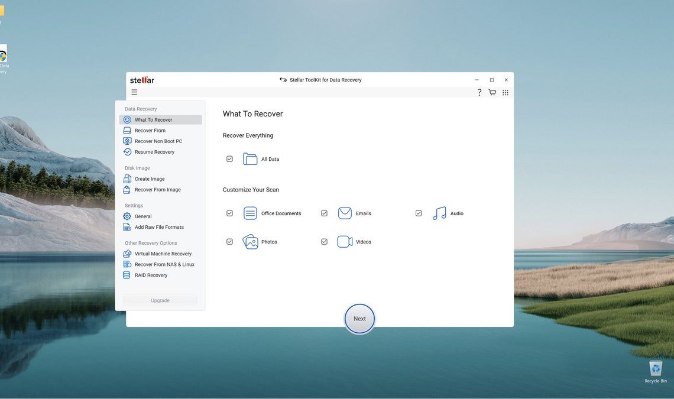Open RAID Recovery option
The image size is (674, 399).
coord(151,275)
